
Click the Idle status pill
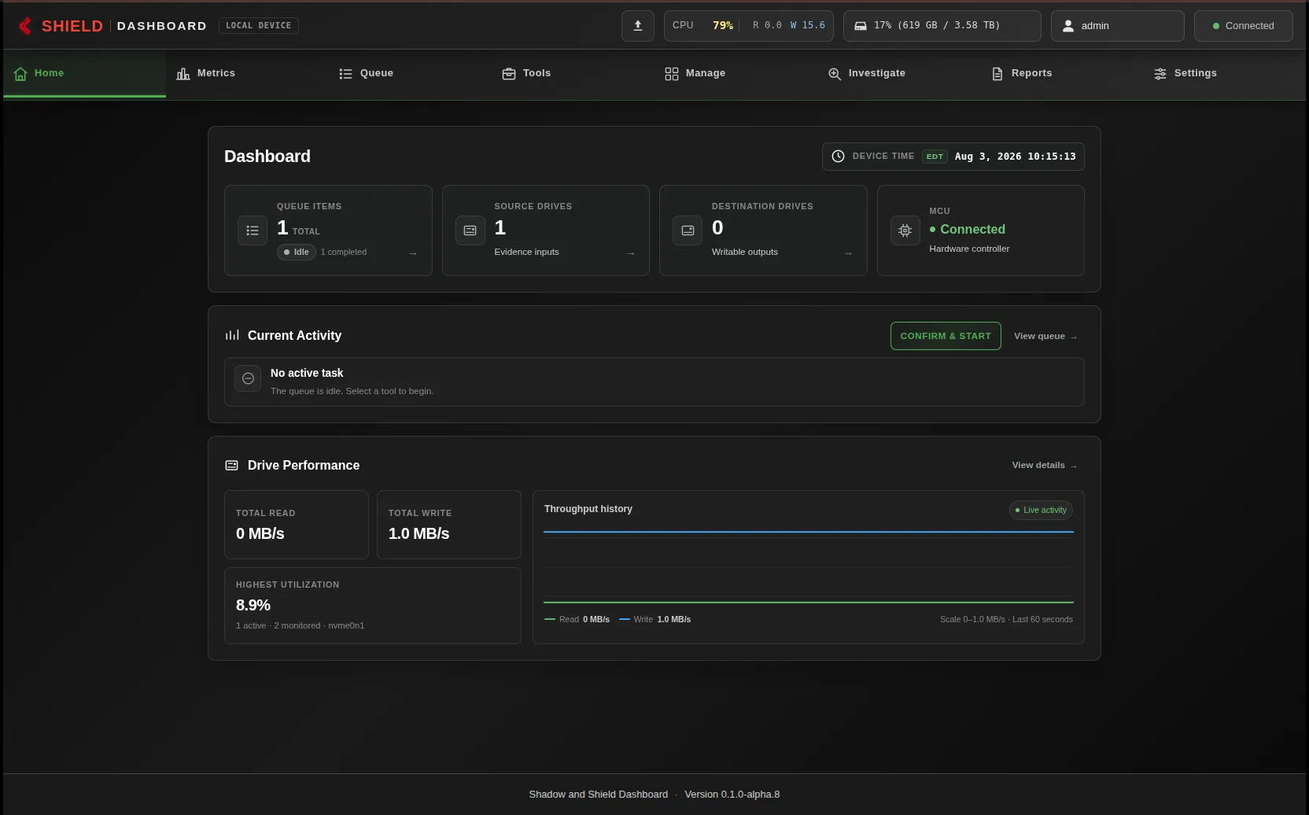click(296, 253)
